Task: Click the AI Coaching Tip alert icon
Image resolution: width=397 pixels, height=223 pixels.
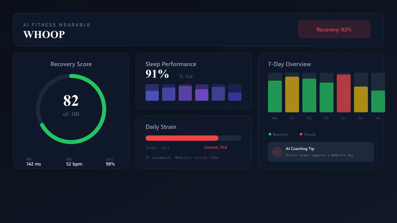Action: pyautogui.click(x=277, y=152)
